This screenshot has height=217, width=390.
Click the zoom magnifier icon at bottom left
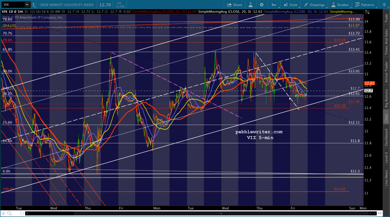point(10,213)
